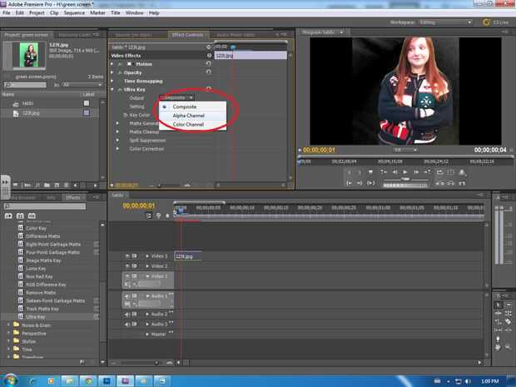
Task: Click the second Effects panel filter badge icon
Action: coord(20,216)
